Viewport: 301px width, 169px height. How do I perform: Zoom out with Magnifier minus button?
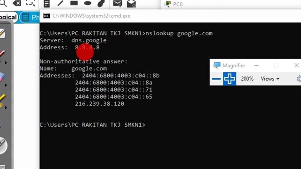(x=216, y=79)
